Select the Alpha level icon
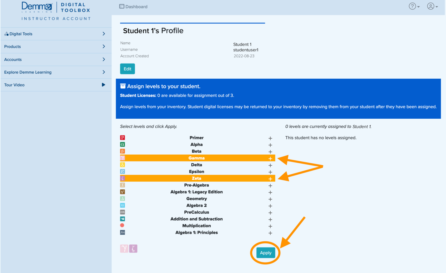 tap(122, 144)
